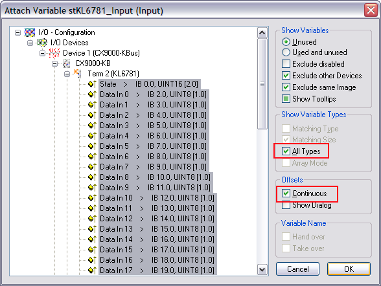Click the CX9000-KB coupler icon
The width and height of the screenshot is (381, 286).
(66, 63)
